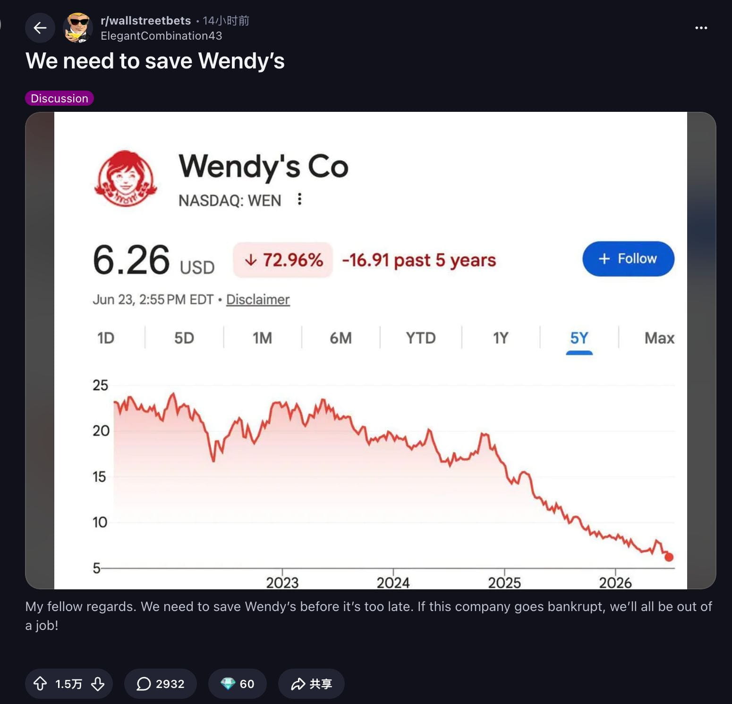Upvote the Wendy's post
The height and width of the screenshot is (704, 732).
[40, 683]
